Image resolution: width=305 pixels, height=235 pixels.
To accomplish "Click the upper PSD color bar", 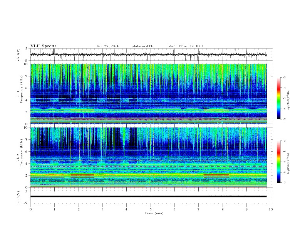I will pyautogui.click(x=279, y=98).
